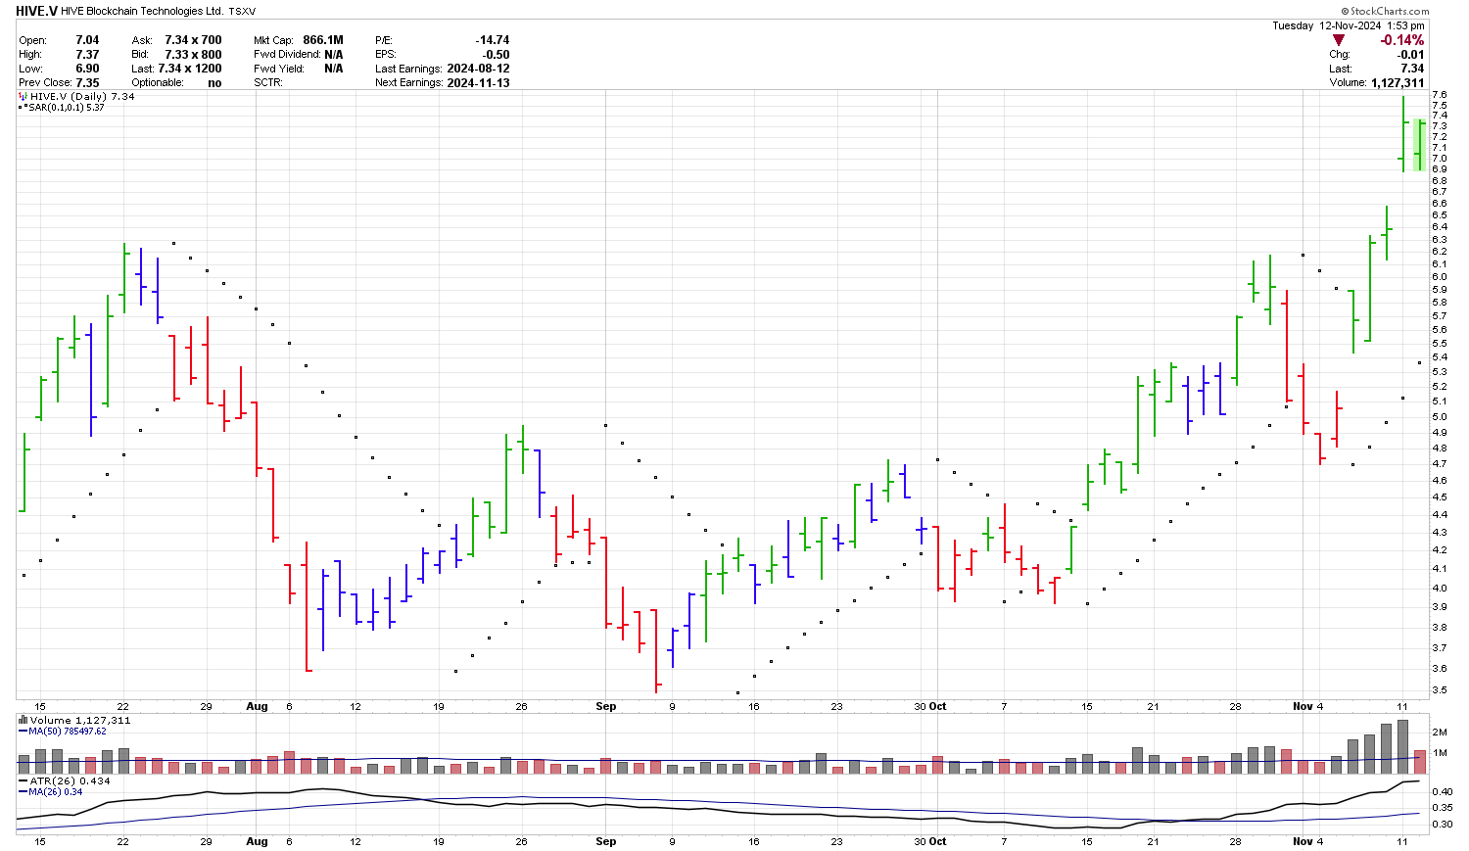This screenshot has height=851, width=1469.
Task: Click the HIVE.V ticker symbol title
Action: (36, 11)
